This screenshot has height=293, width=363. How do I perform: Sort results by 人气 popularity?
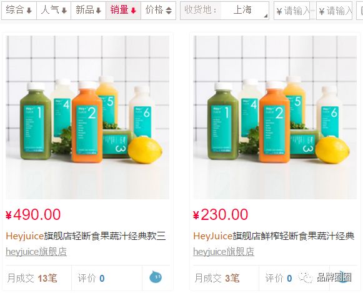point(54,11)
